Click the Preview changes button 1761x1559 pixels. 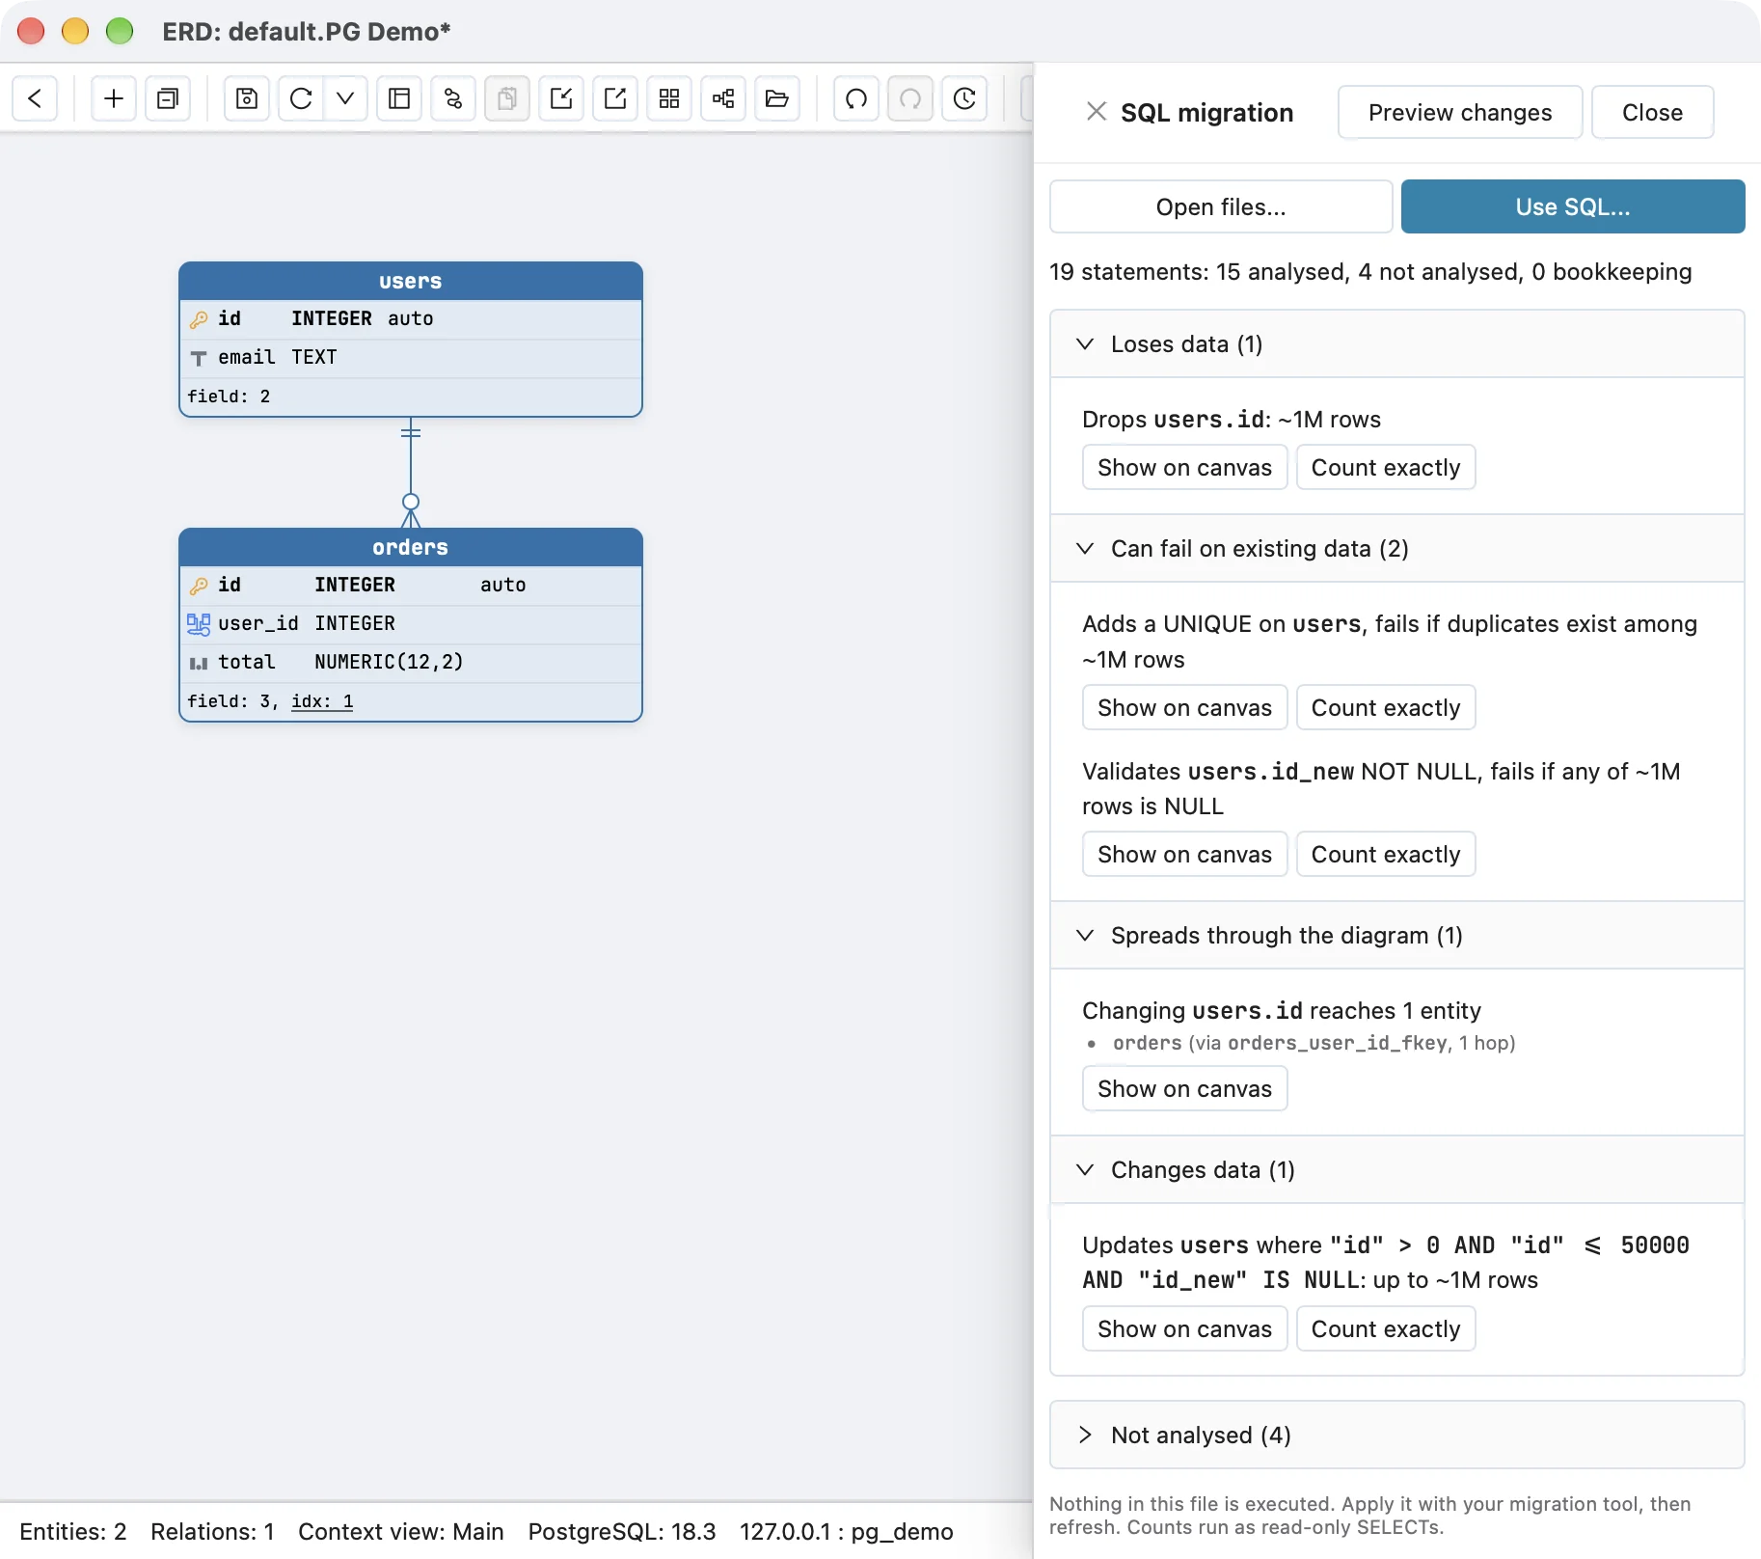coord(1460,112)
